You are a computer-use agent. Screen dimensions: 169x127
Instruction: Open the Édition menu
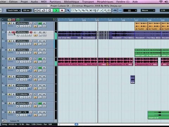click(13, 2)
